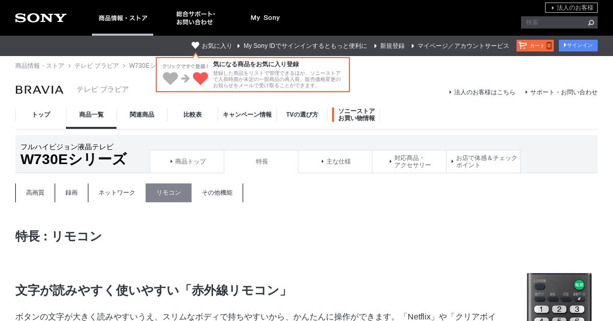Click the gray heart icon in popup
This screenshot has height=321, width=613.
(x=170, y=78)
